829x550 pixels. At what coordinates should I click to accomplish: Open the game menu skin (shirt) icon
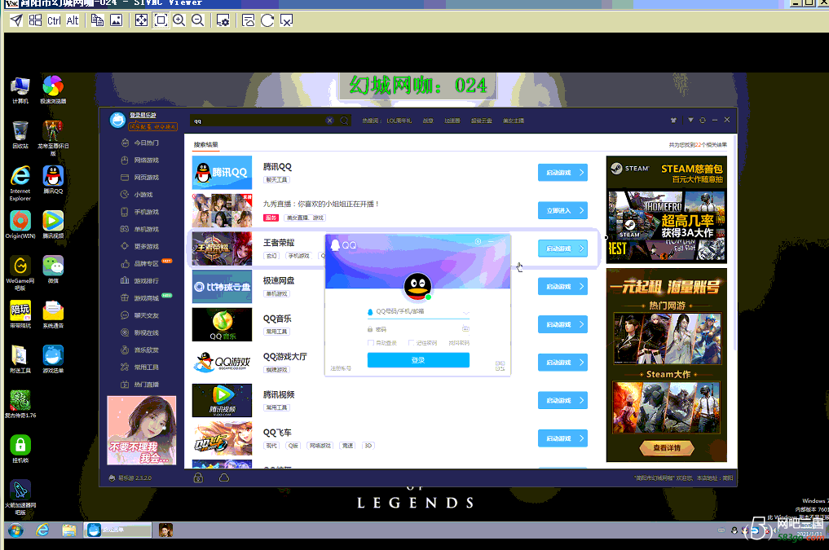[x=673, y=121]
